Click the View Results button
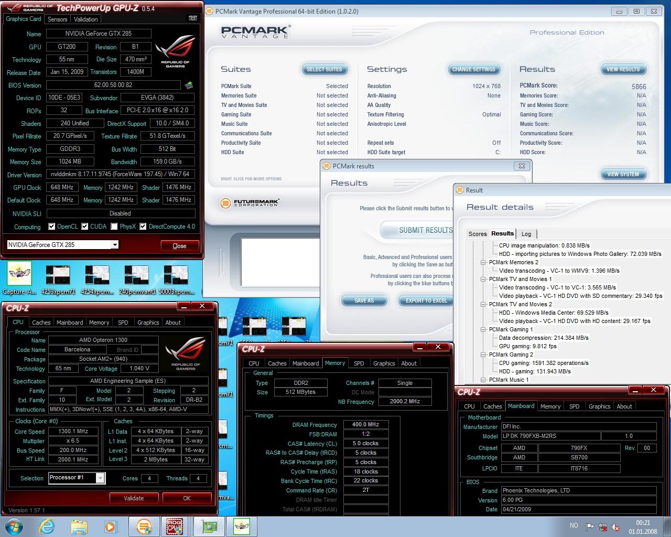Image resolution: width=671 pixels, height=537 pixels. [623, 69]
